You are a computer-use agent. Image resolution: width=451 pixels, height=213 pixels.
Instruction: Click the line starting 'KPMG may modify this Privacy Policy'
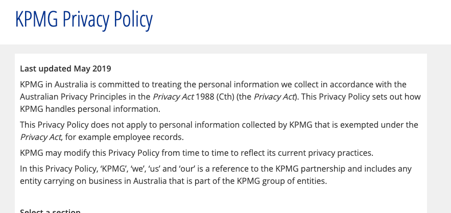(197, 153)
